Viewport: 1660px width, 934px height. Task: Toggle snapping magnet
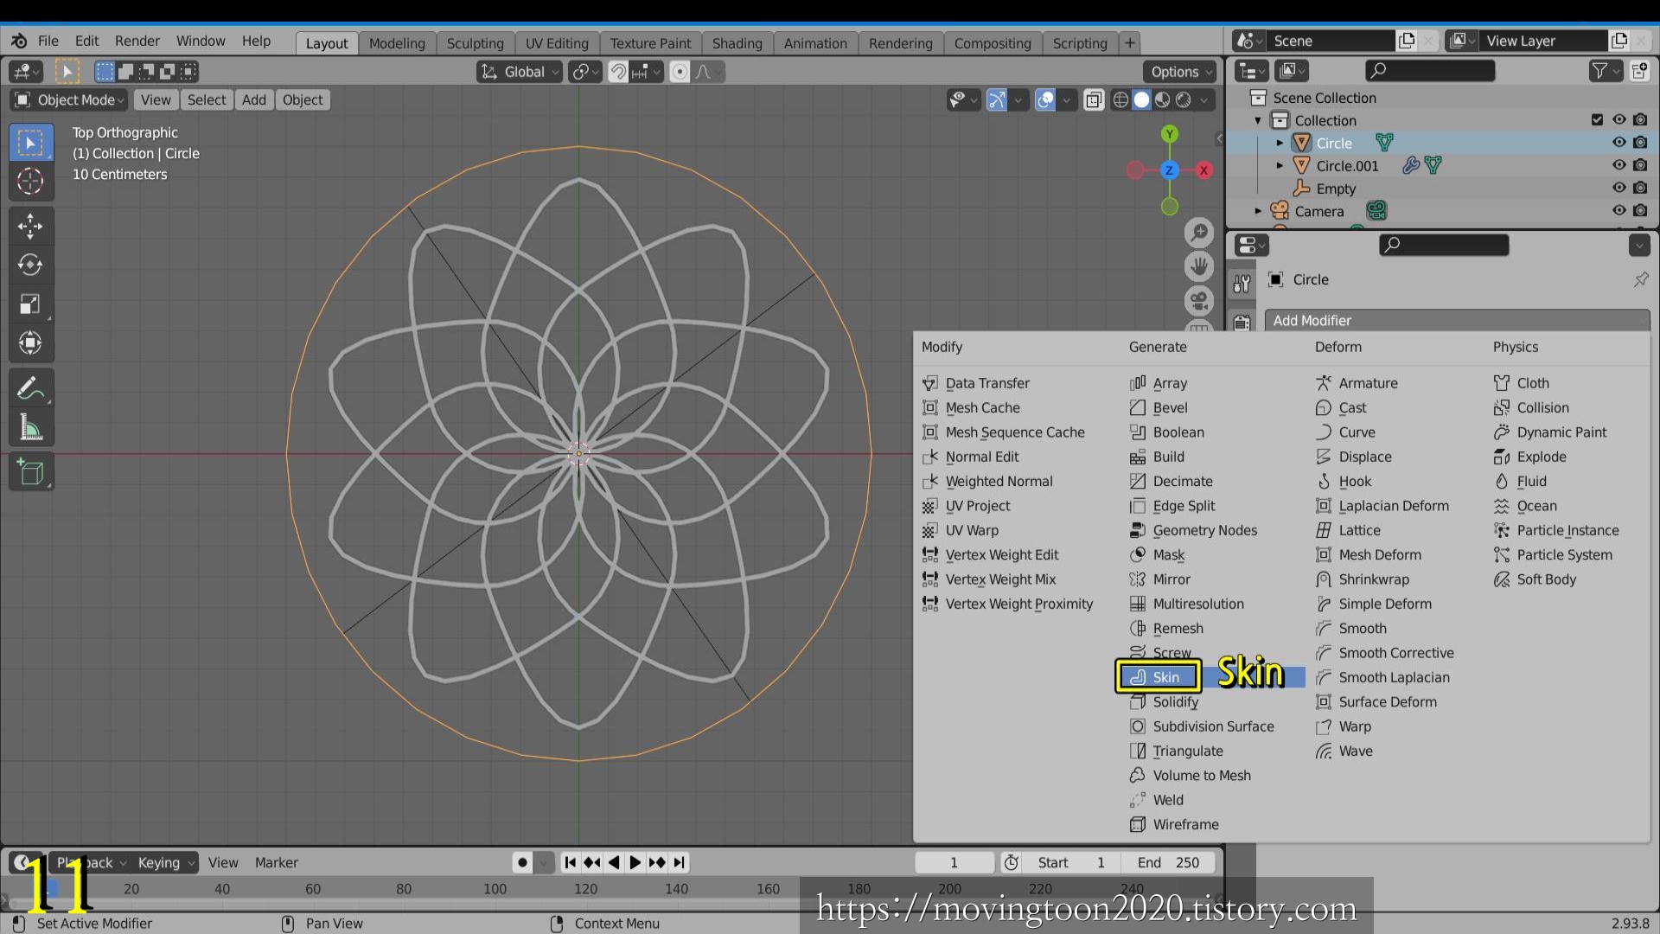tap(617, 72)
